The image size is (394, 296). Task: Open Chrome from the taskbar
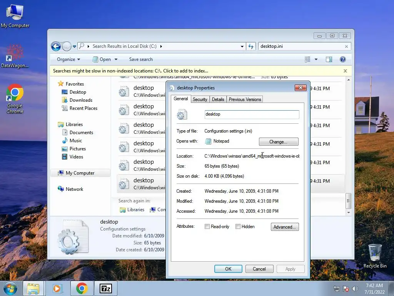[x=82, y=288]
